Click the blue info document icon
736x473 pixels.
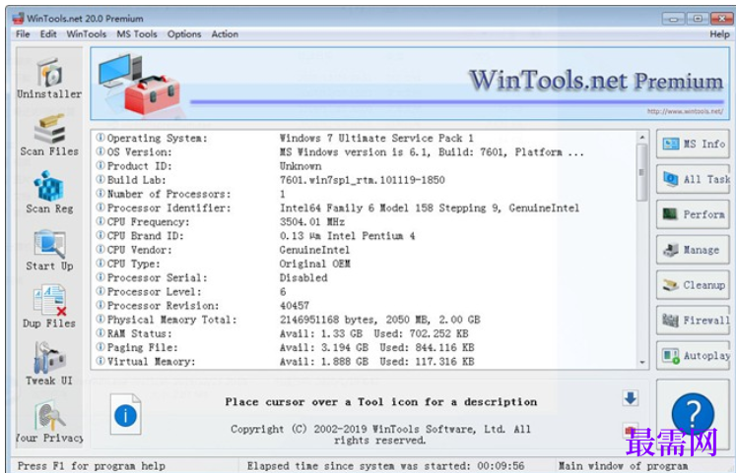tap(125, 414)
